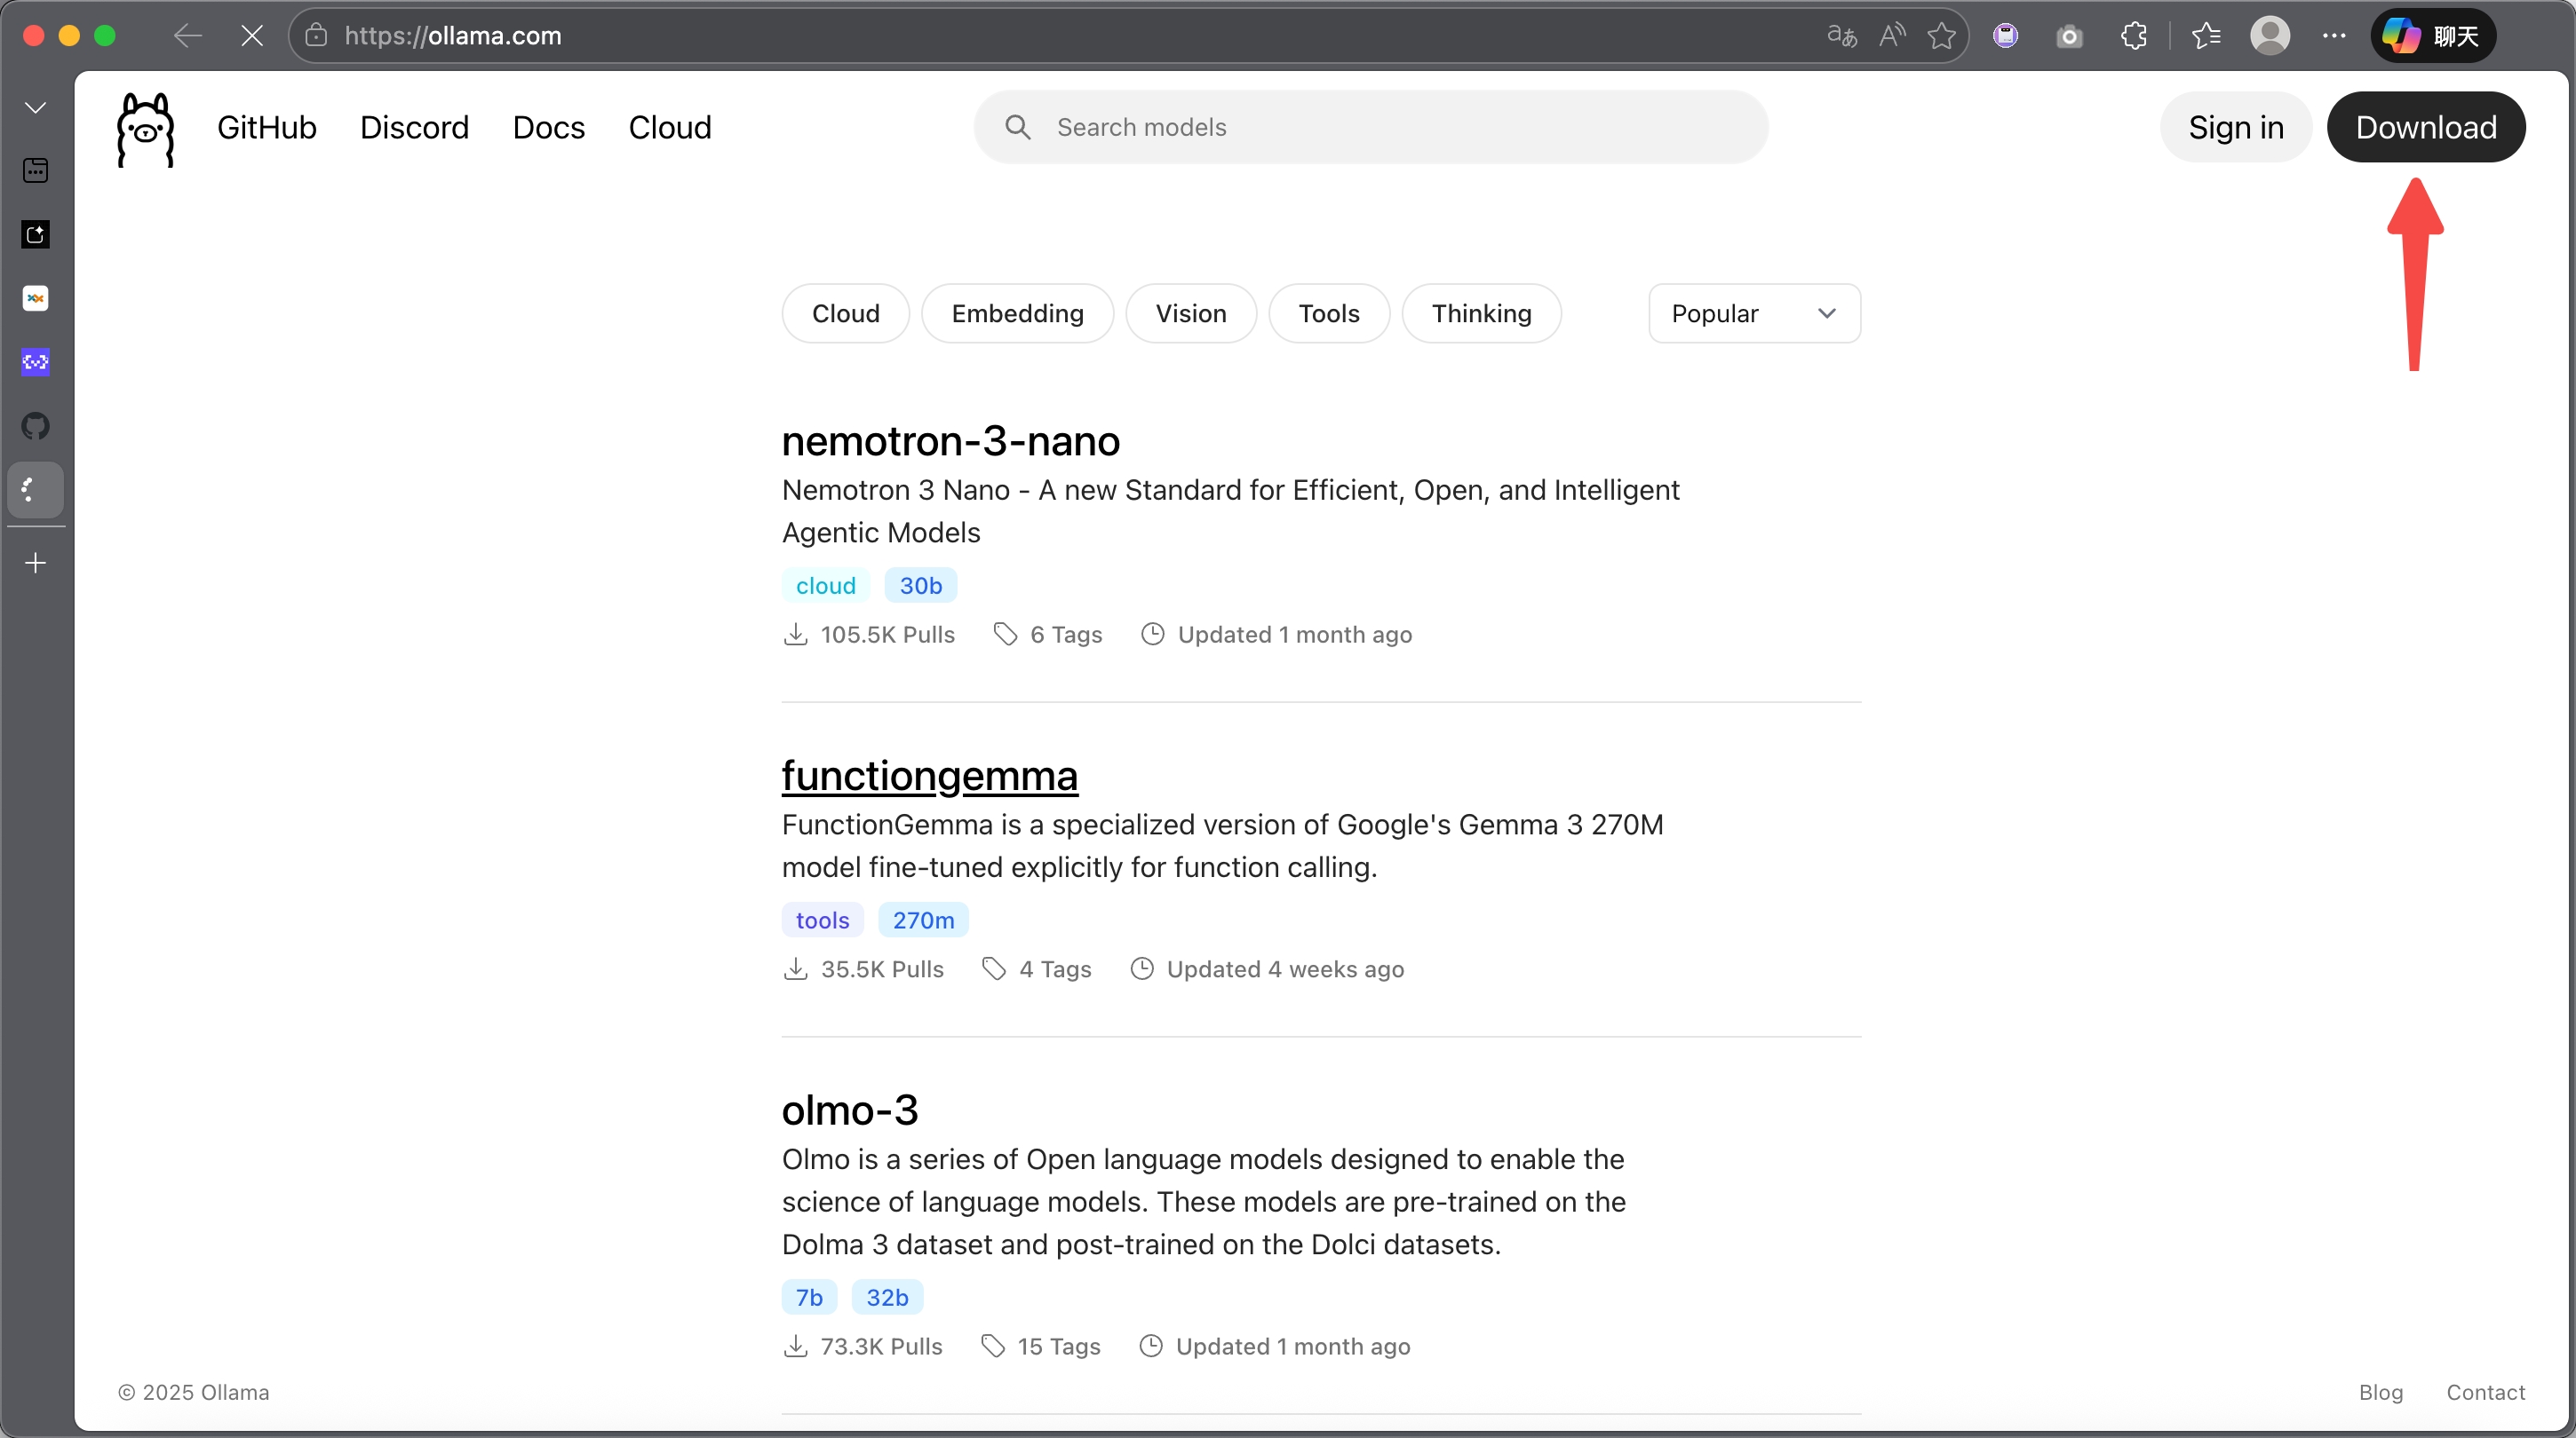The height and width of the screenshot is (1438, 2576).
Task: Open the nemotron-3-nano model page
Action: tap(951, 440)
